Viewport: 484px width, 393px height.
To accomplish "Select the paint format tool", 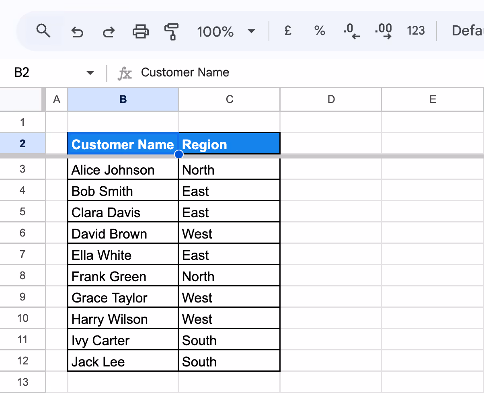I will 171,31.
